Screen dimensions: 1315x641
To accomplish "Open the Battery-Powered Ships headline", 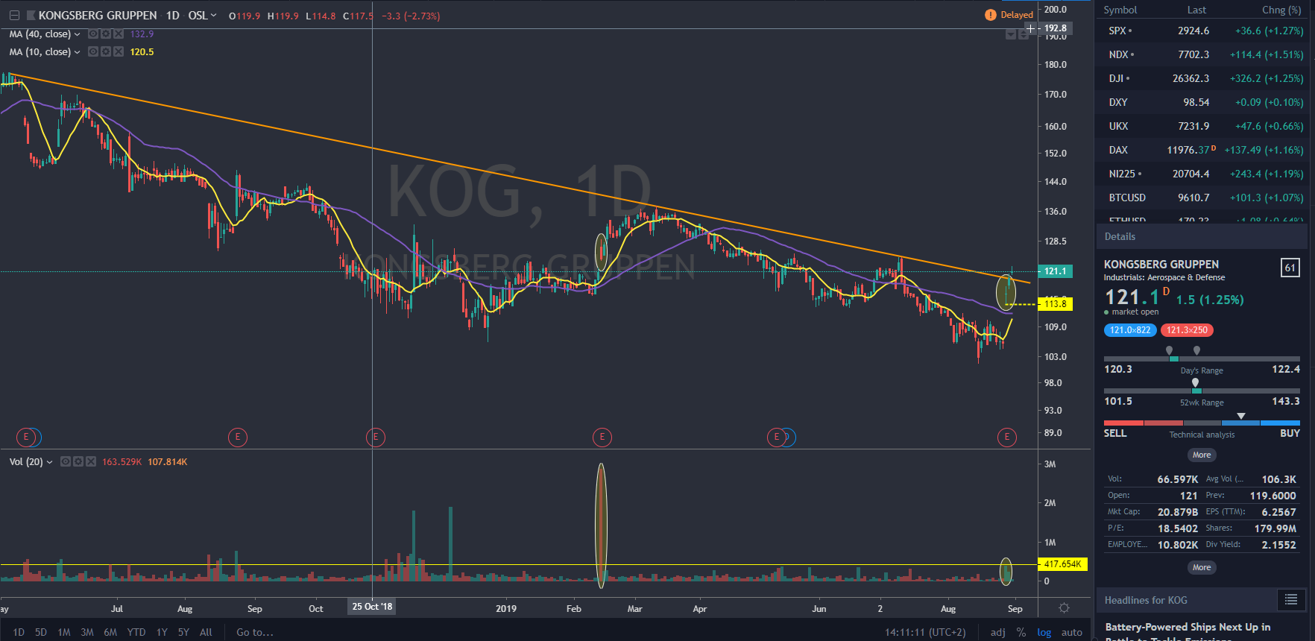I will 1188,633.
